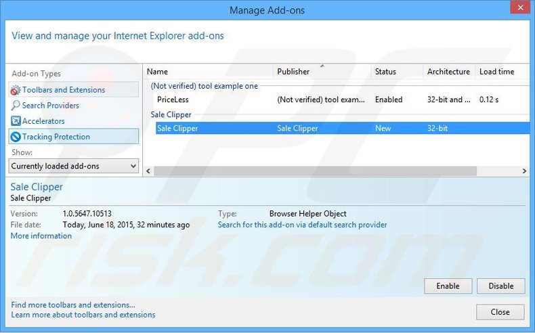The width and height of the screenshot is (535, 333).
Task: Click the Close button
Action: 500,312
